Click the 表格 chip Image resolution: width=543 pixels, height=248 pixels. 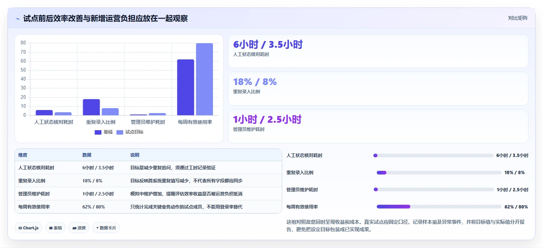click(x=55, y=228)
